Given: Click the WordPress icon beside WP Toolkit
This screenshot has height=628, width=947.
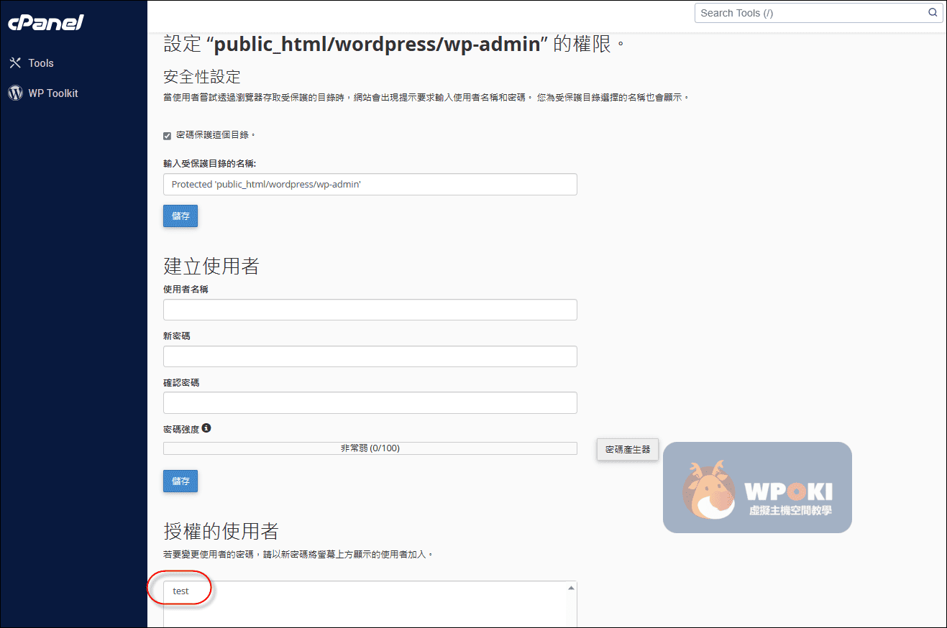Looking at the screenshot, I should (x=15, y=93).
